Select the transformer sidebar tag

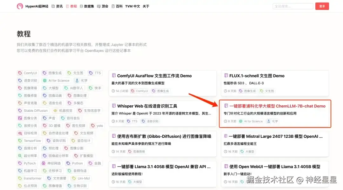click(x=30, y=179)
